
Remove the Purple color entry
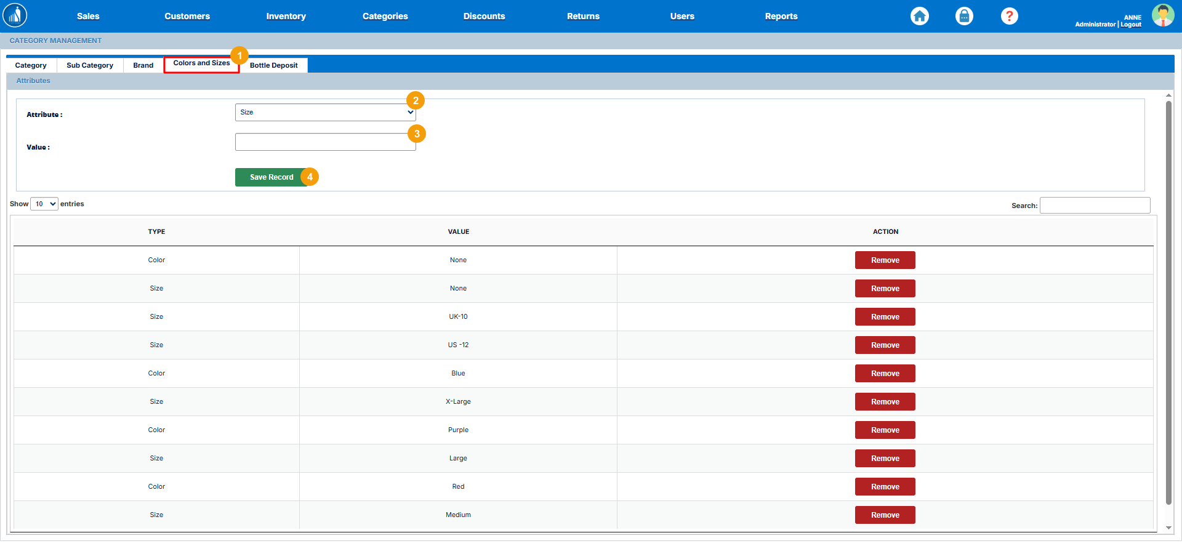(x=885, y=430)
